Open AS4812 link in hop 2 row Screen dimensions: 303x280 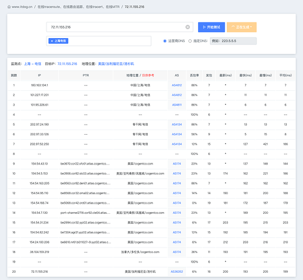tap(177, 95)
